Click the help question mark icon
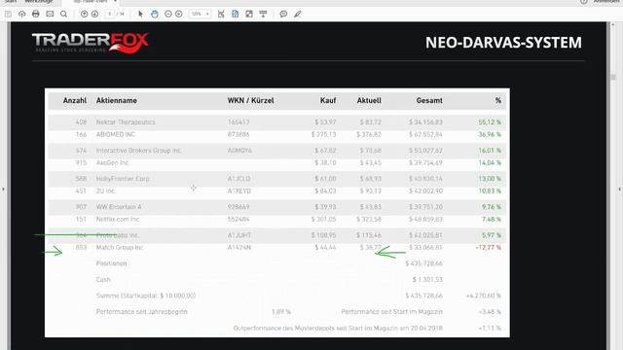 (584, 2)
